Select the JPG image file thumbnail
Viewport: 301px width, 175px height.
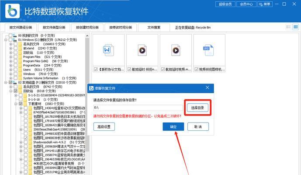(209, 50)
